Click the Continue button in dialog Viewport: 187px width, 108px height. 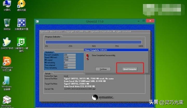tap(103, 69)
